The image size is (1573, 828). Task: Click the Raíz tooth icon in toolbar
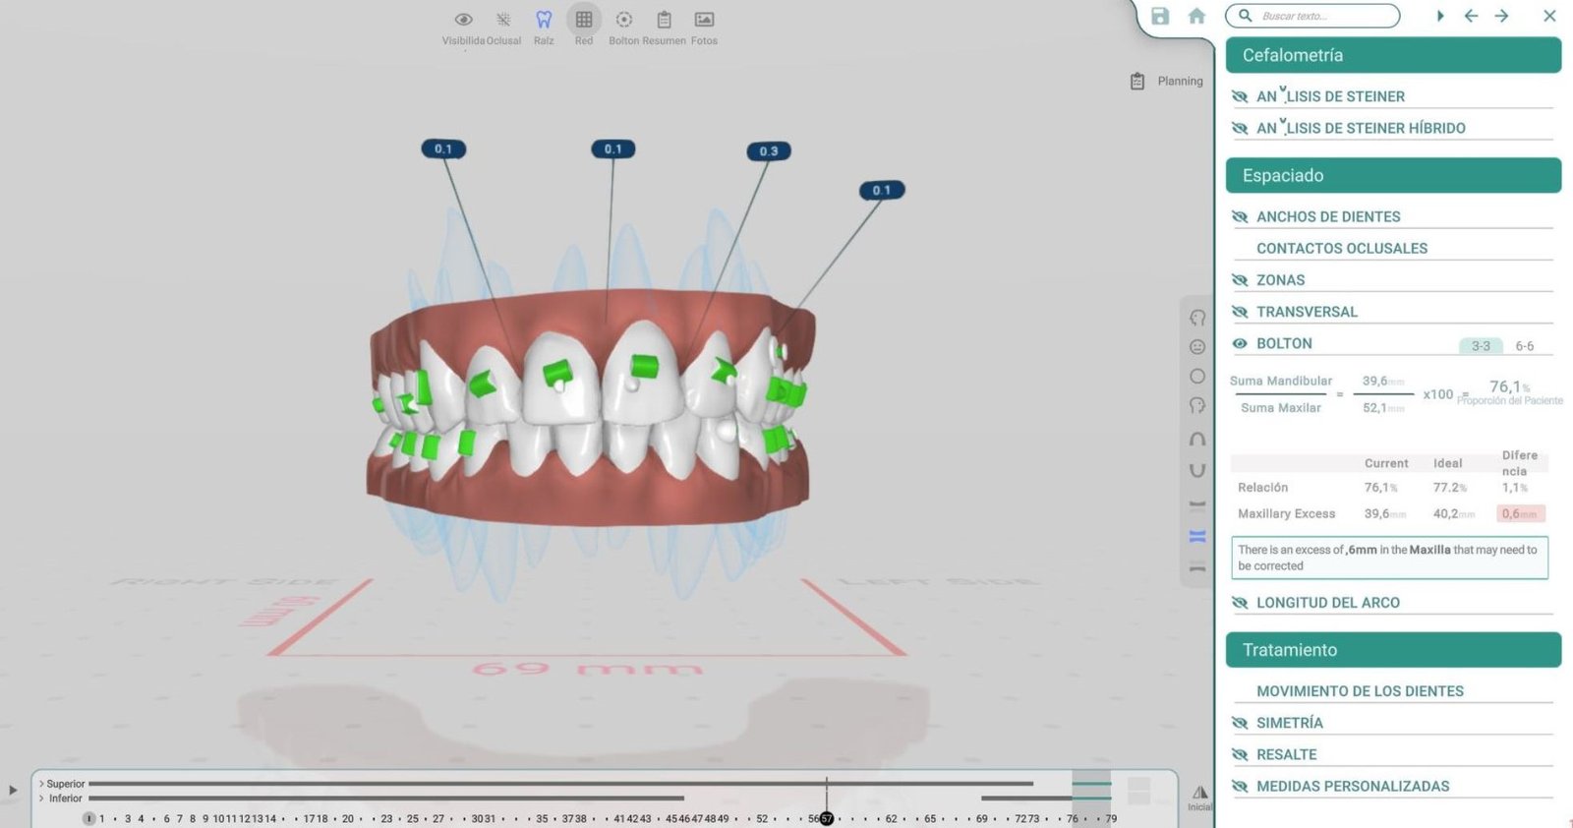tap(544, 20)
